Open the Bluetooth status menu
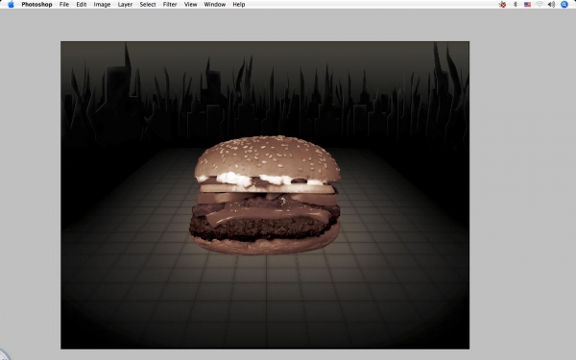Screen dimensions: 576x360 coord(515,5)
